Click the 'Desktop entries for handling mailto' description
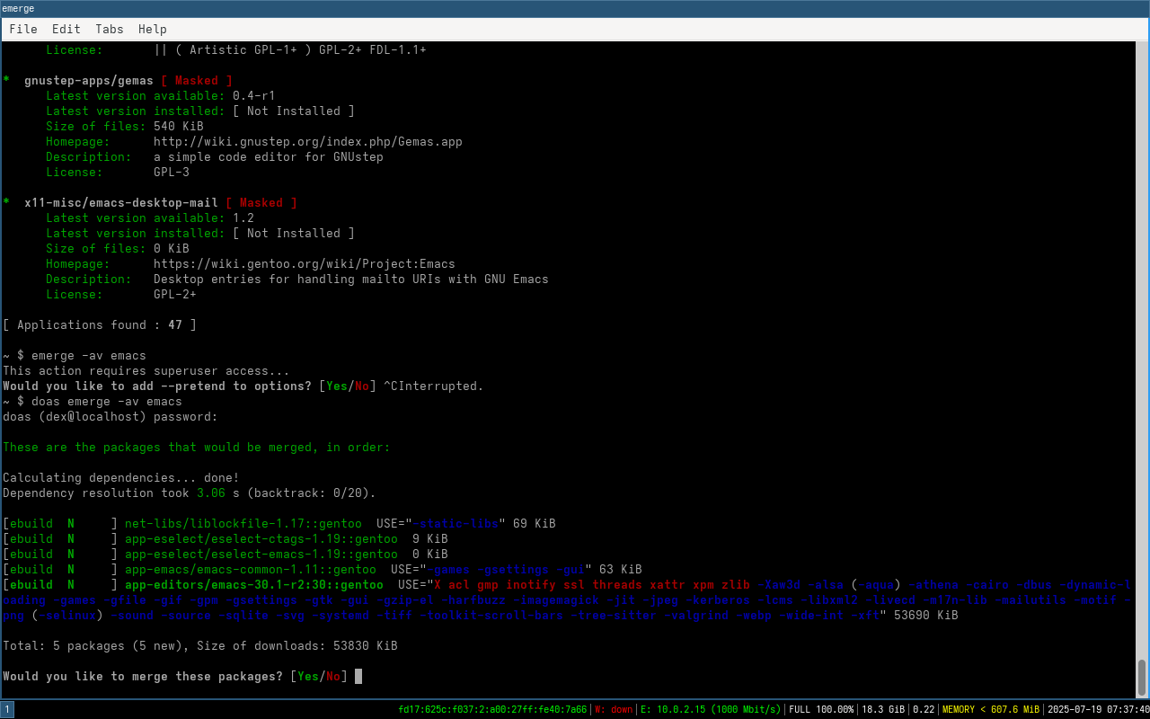 351,279
